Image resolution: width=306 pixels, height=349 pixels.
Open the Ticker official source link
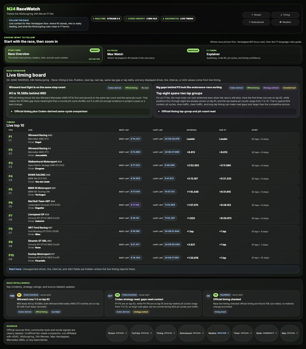pos(243,333)
